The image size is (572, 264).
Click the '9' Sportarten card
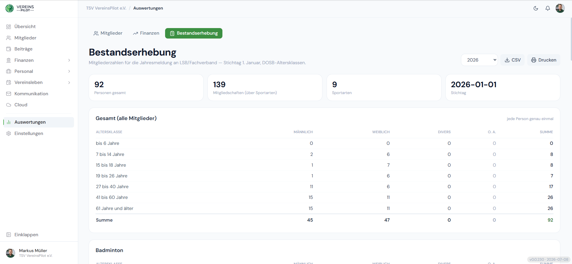tap(384, 88)
